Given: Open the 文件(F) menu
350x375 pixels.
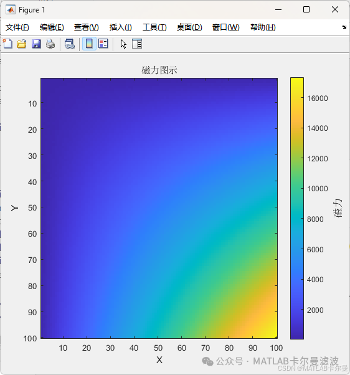Looking at the screenshot, I should (x=17, y=27).
